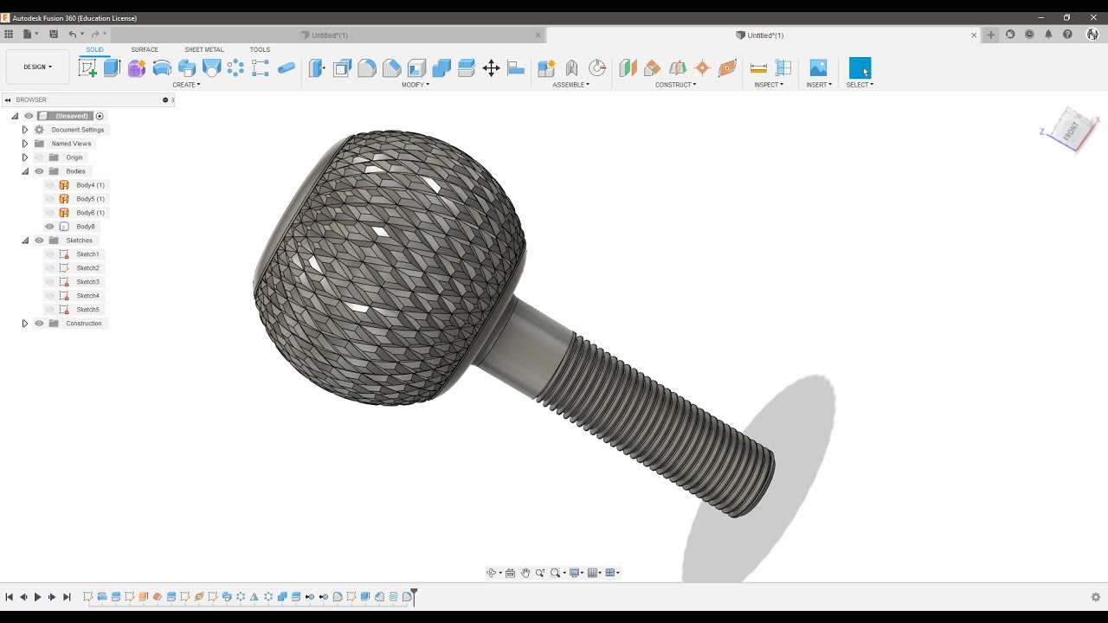Screen dimensions: 1108x623
Task: Hide Body8 with its eye icon
Action: click(x=49, y=227)
